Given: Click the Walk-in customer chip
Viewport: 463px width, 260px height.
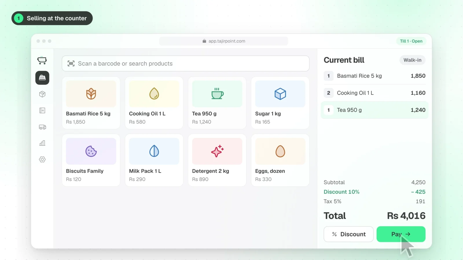Looking at the screenshot, I should (412, 60).
